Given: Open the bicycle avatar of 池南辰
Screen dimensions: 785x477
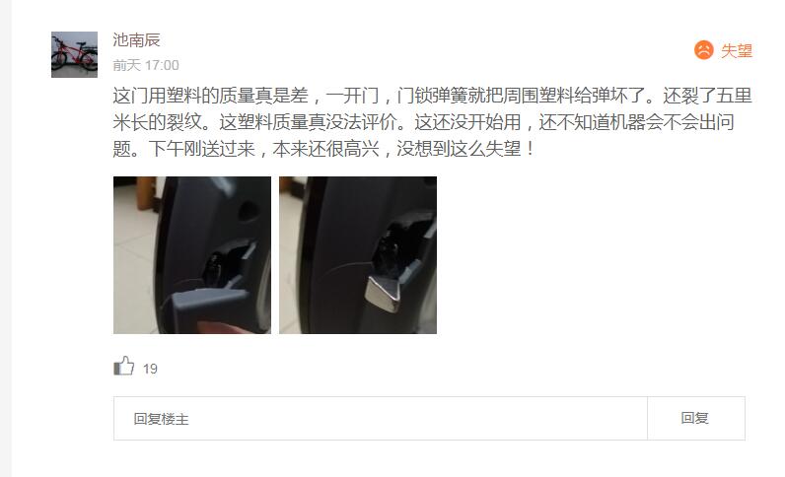Looking at the screenshot, I should pos(74,54).
